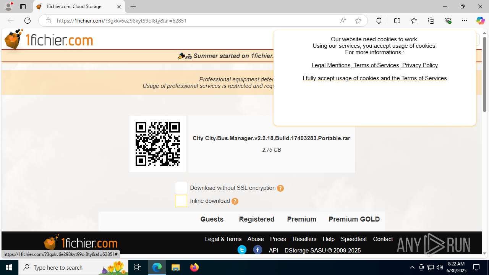This screenshot has width=489, height=275.
Task: Reload the current page
Action: point(28,21)
